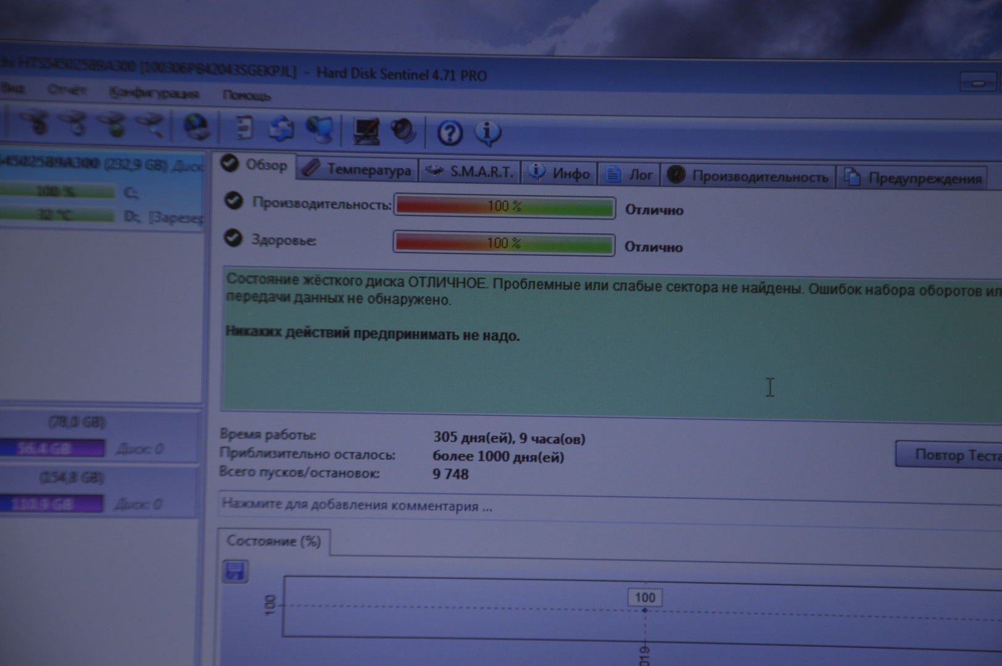Minimize the Hard Disk Sentinel window

click(x=978, y=83)
